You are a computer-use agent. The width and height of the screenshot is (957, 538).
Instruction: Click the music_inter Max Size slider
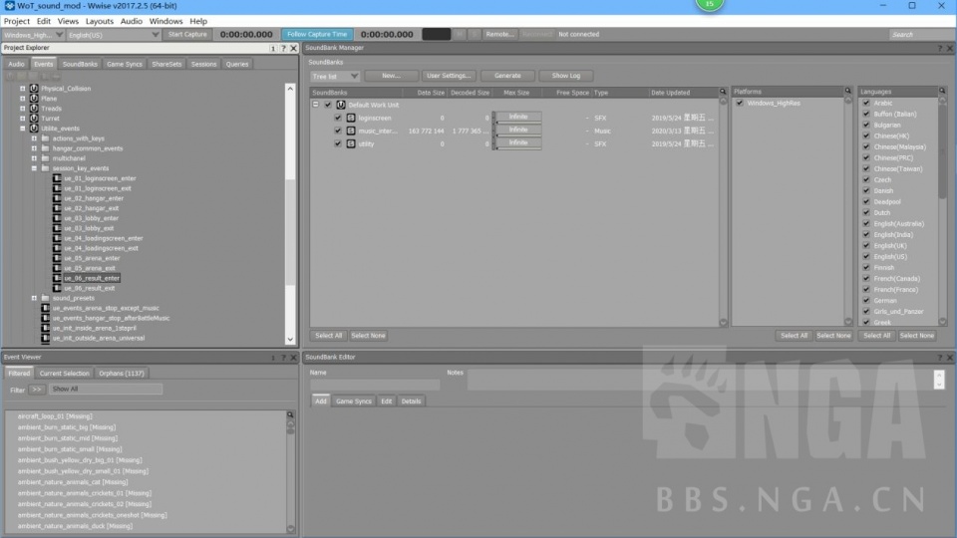click(x=517, y=131)
